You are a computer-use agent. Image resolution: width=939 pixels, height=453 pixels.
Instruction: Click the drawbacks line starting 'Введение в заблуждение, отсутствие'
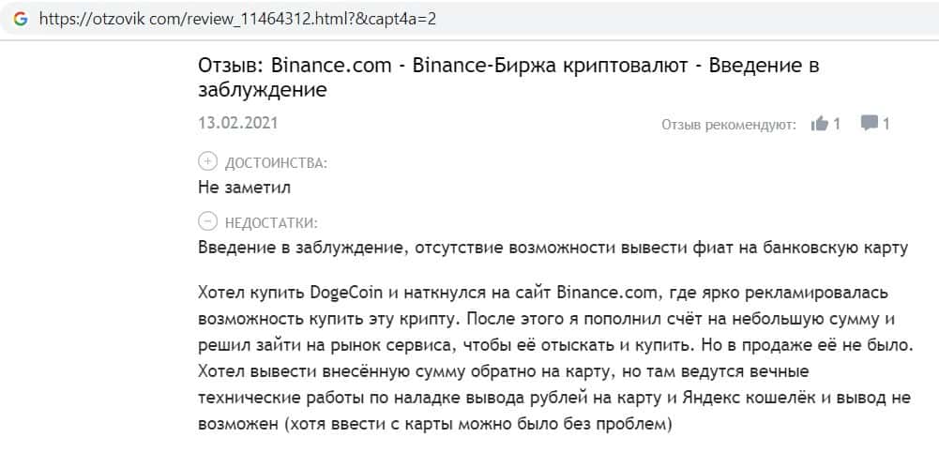(x=553, y=248)
